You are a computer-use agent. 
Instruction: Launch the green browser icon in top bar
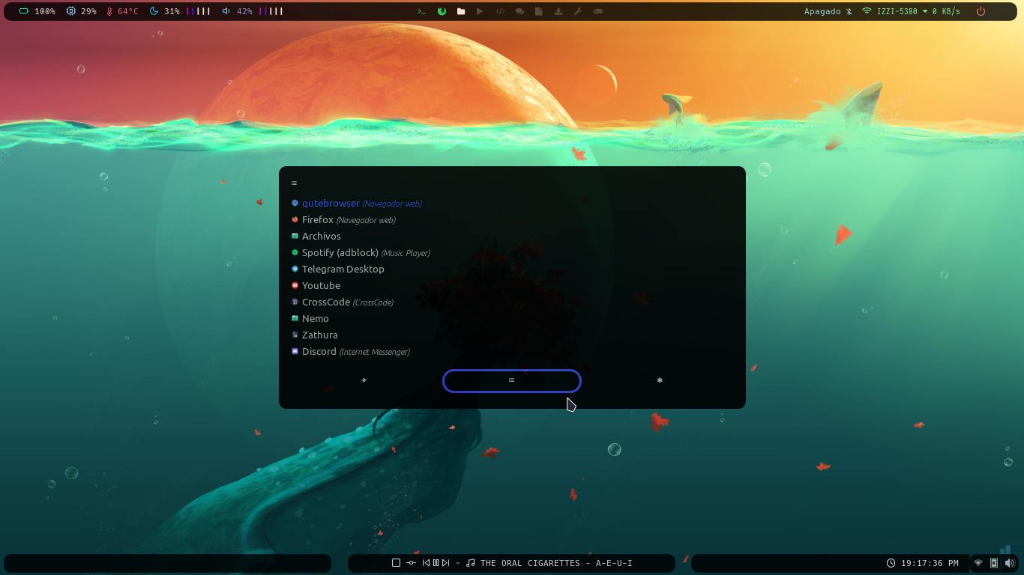(442, 11)
